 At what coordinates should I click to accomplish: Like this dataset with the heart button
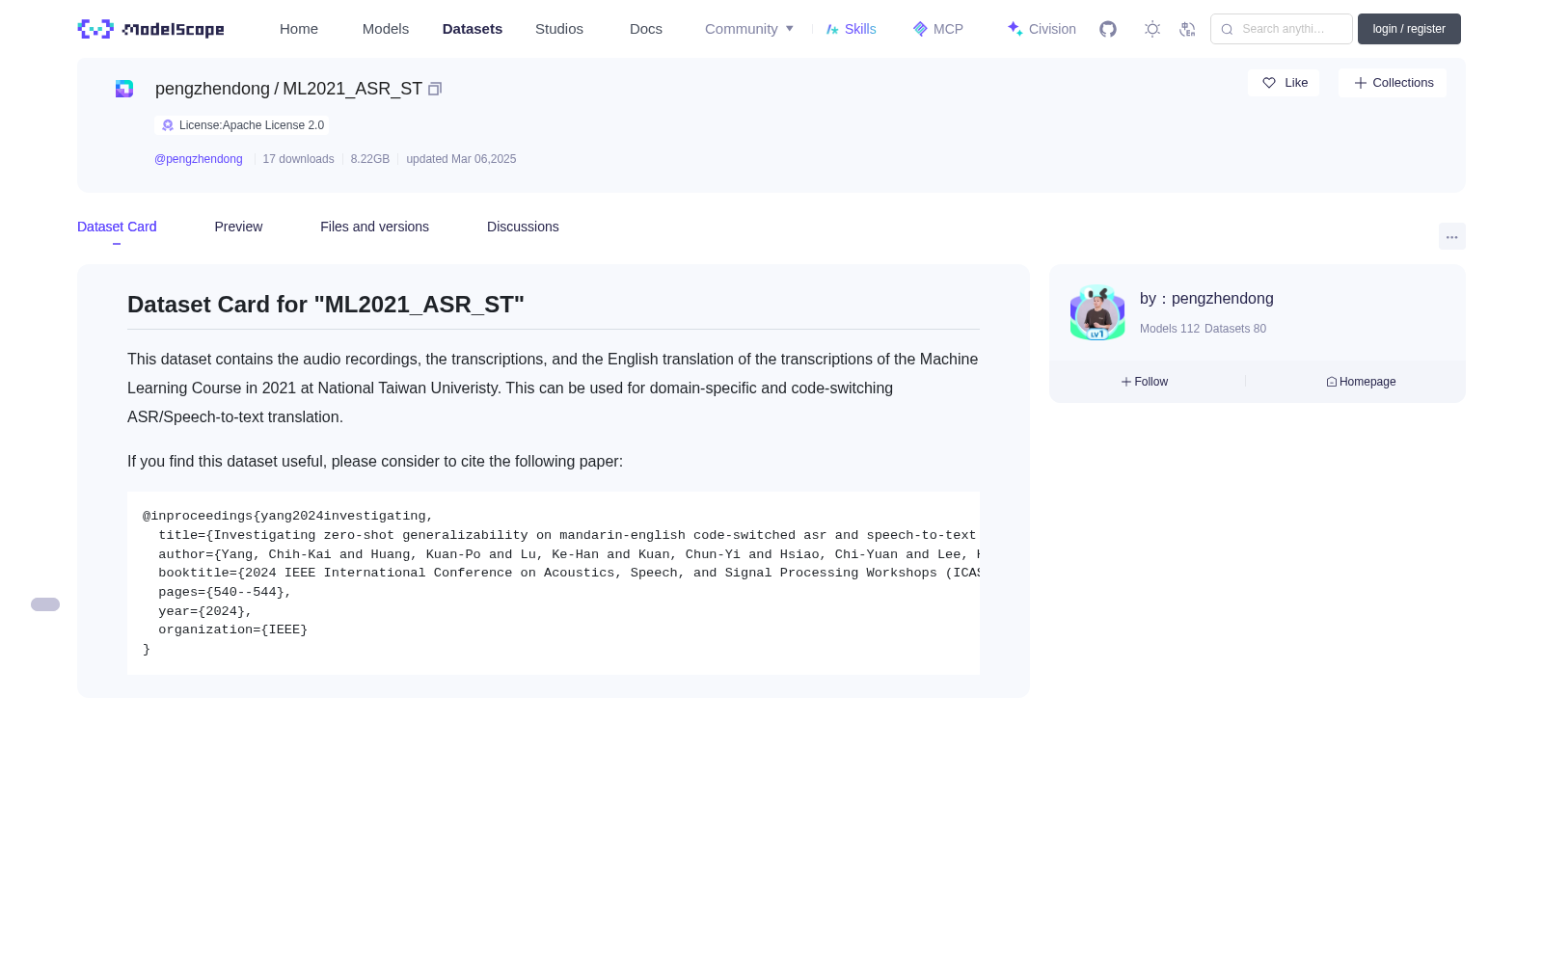[x=1284, y=83]
